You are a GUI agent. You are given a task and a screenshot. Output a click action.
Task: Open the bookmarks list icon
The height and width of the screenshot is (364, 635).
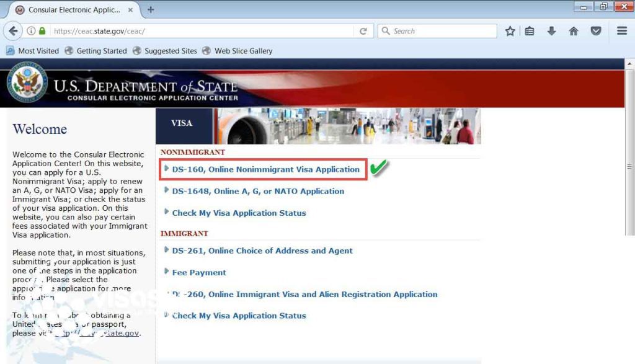pos(530,31)
